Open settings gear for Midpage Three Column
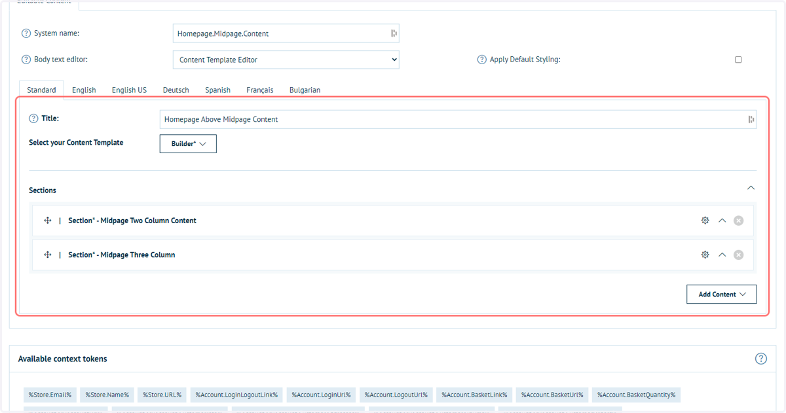Screen dimensions: 786x413 click(705, 255)
